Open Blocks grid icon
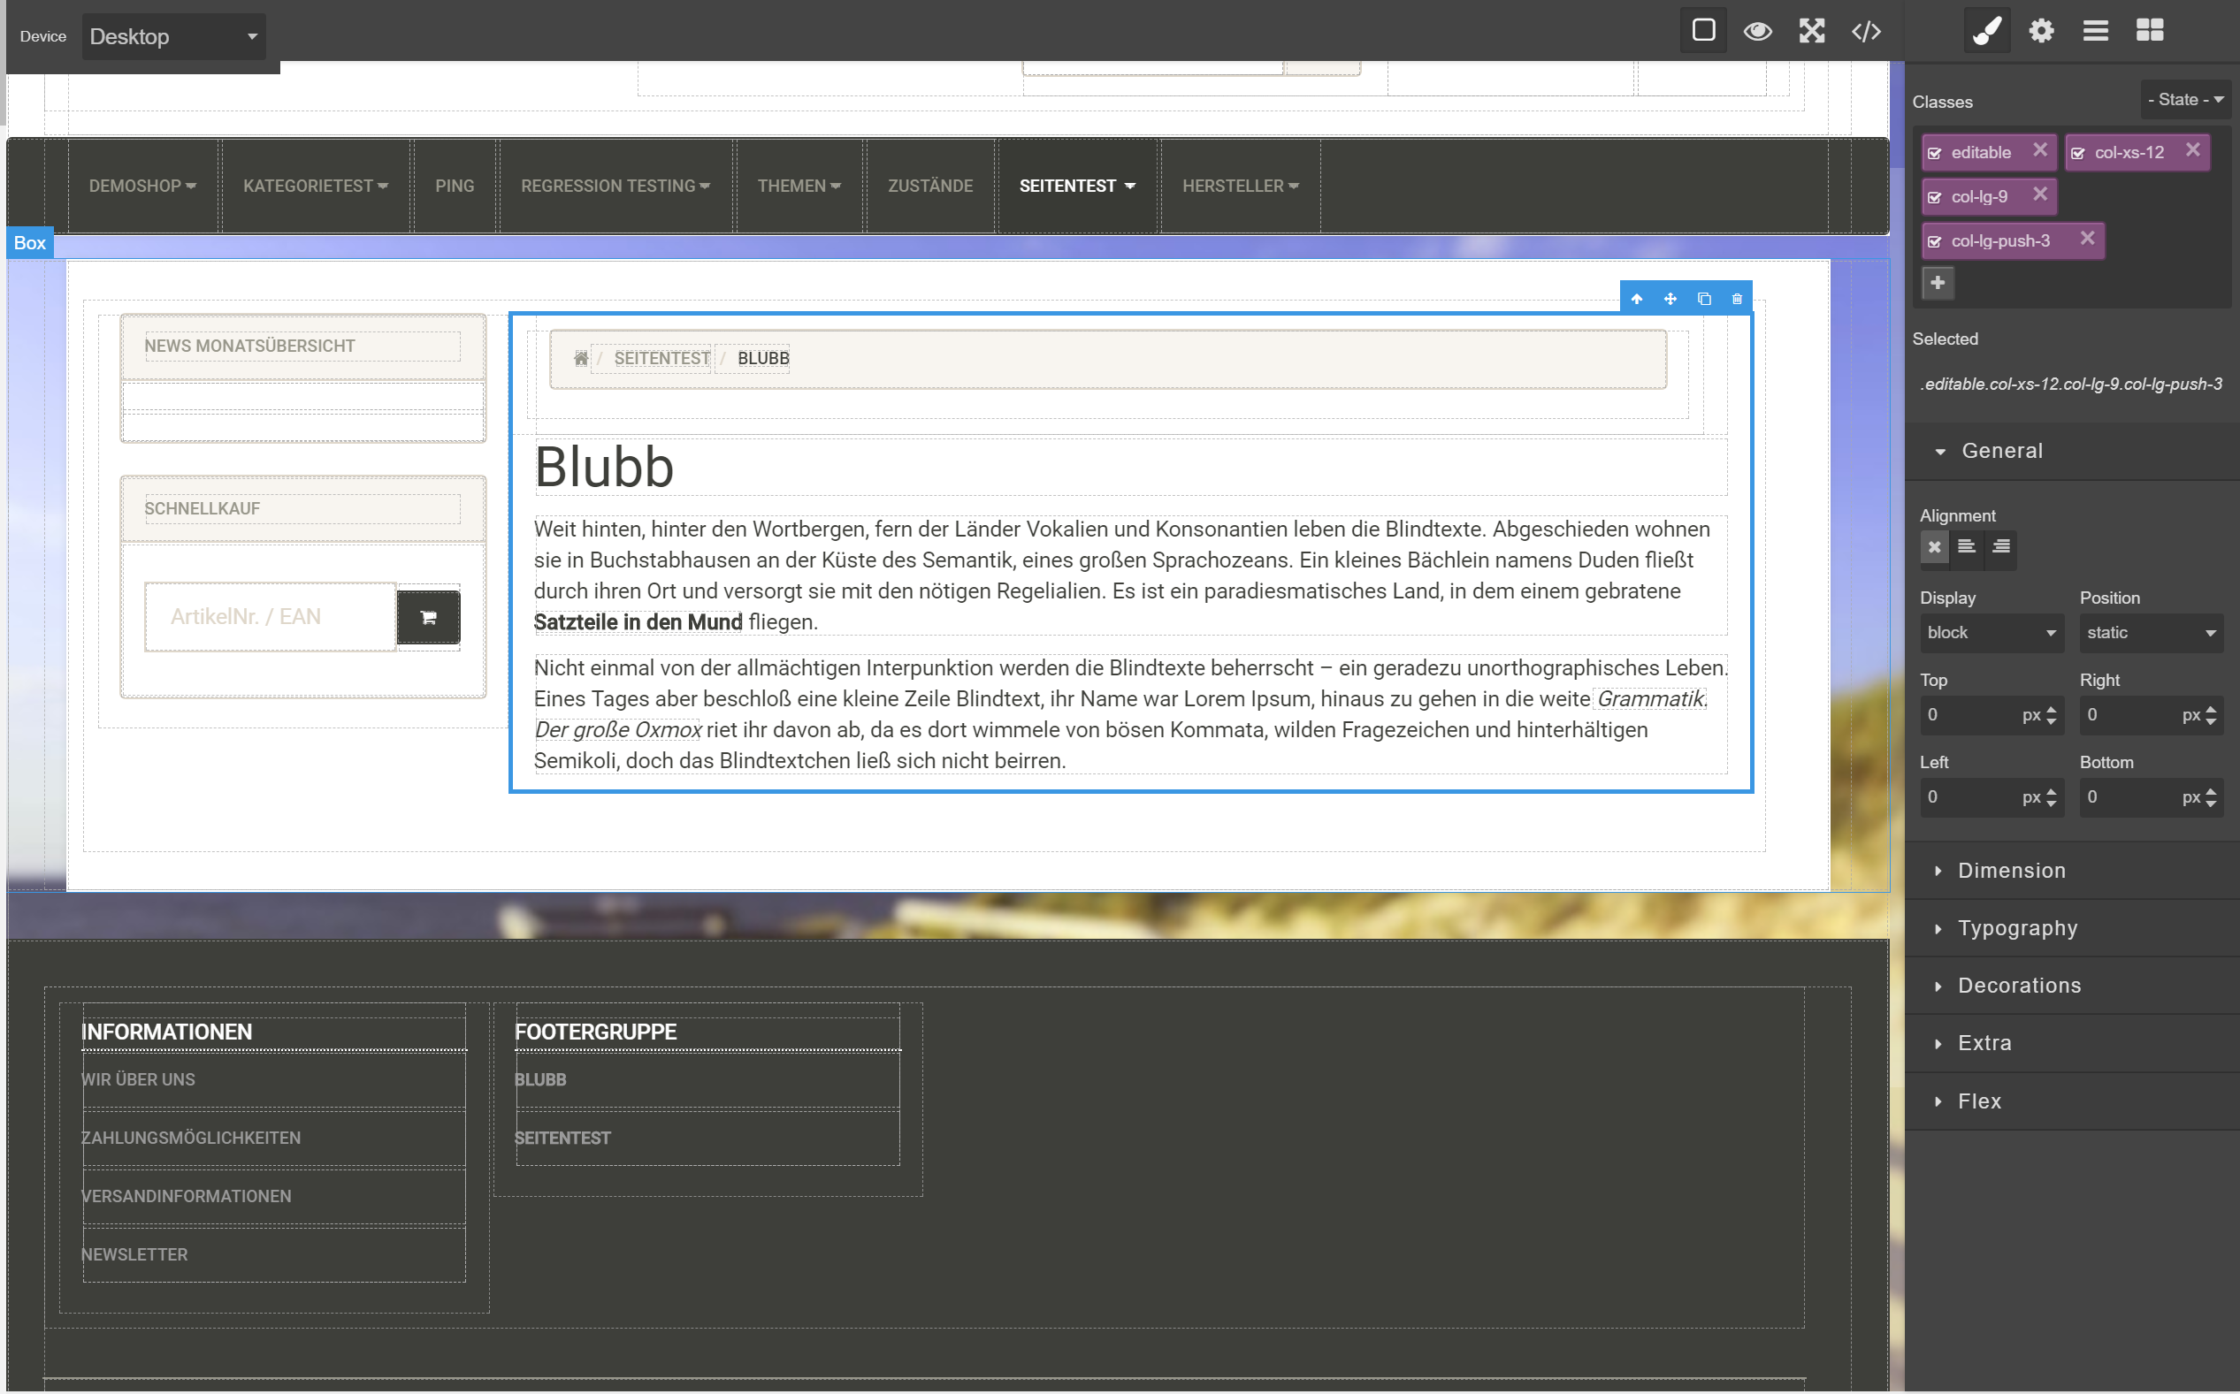 click(x=2150, y=30)
